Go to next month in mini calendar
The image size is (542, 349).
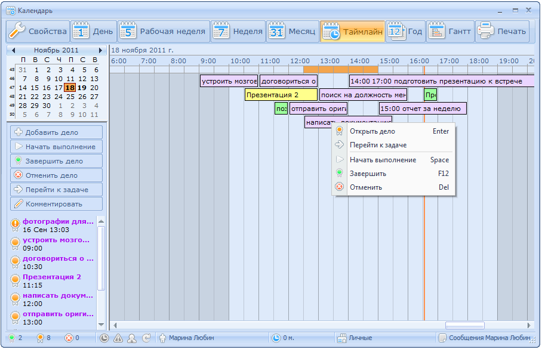tap(100, 51)
